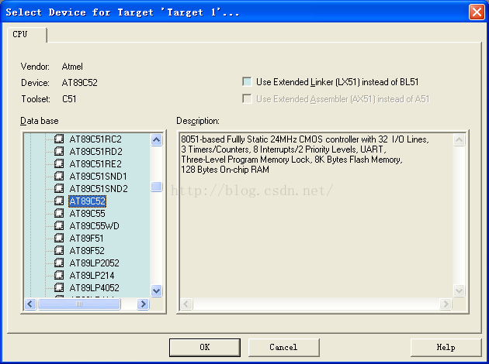This screenshot has height=364, width=489.
Task: Choose AT89LP2052 device
Action: coord(94,263)
